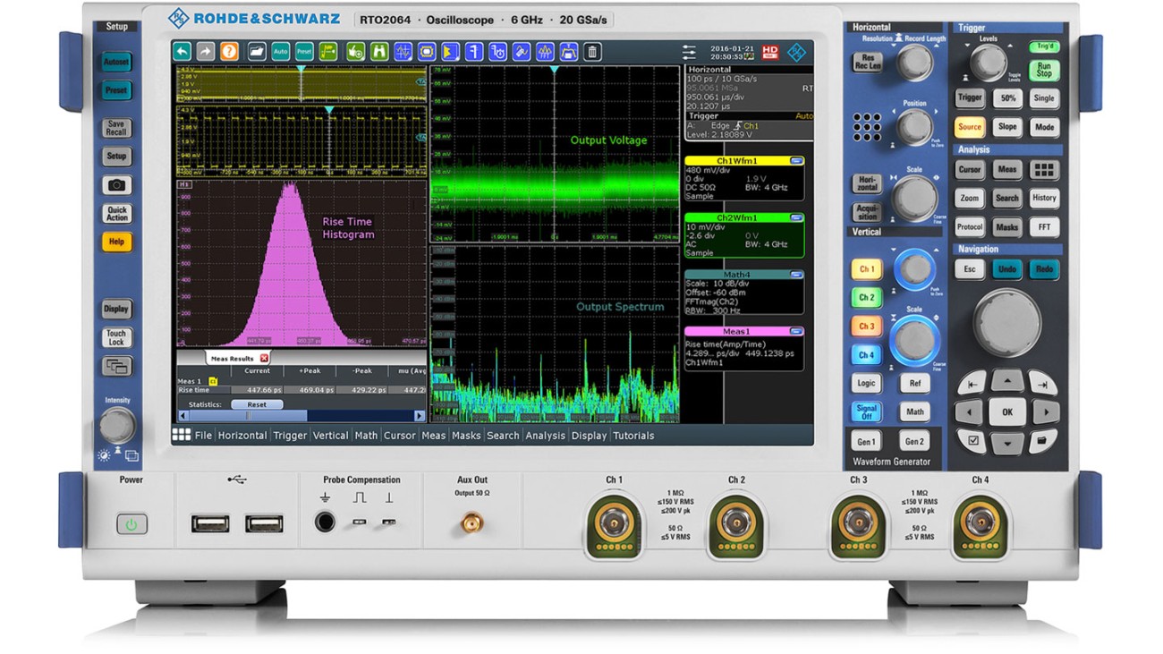Viewport: 1163px width, 654px height.
Task: Open the file folder icon in the toolbar
Action: 255,52
